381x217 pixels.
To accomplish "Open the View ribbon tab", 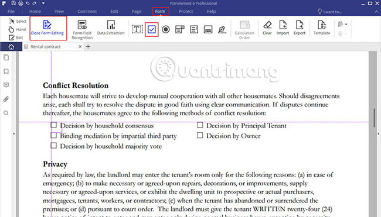I will pyautogui.click(x=59, y=11).
